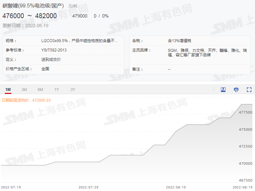The image size is (255, 191).
Task: Click the x-axis date 2022/07/29
Action: (x=89, y=187)
